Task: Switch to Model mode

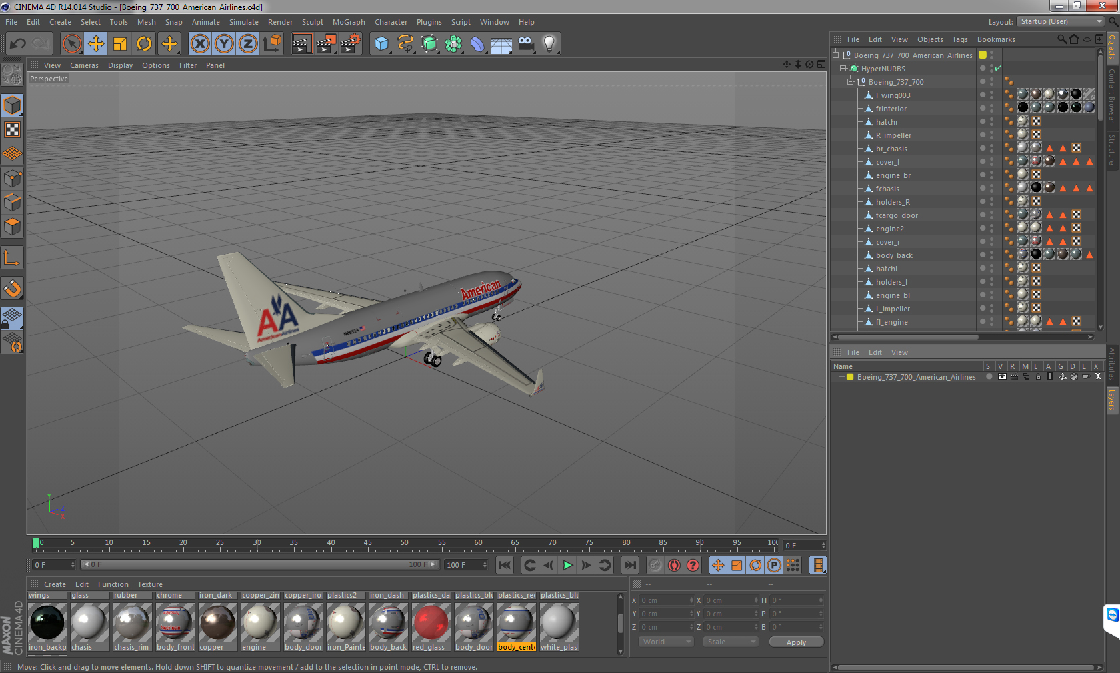Action: click(12, 105)
